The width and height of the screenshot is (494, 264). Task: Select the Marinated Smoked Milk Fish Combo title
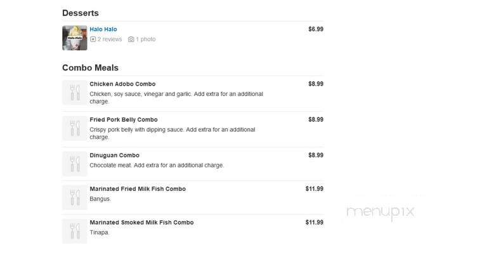click(141, 222)
